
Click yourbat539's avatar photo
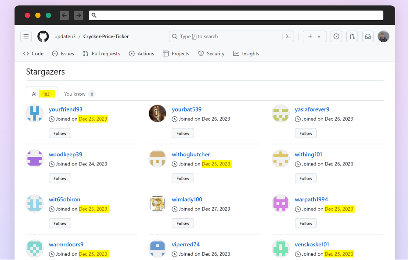(x=158, y=113)
